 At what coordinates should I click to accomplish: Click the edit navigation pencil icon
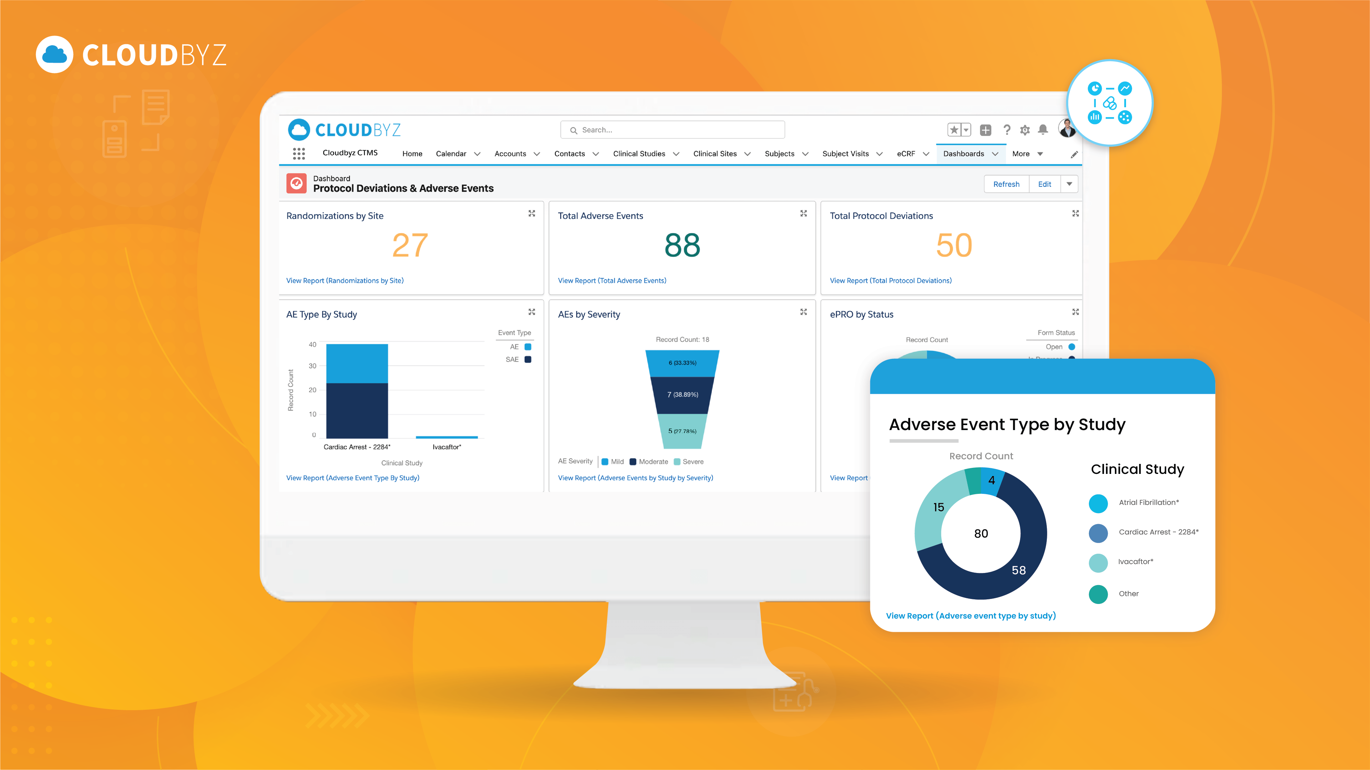[1074, 154]
